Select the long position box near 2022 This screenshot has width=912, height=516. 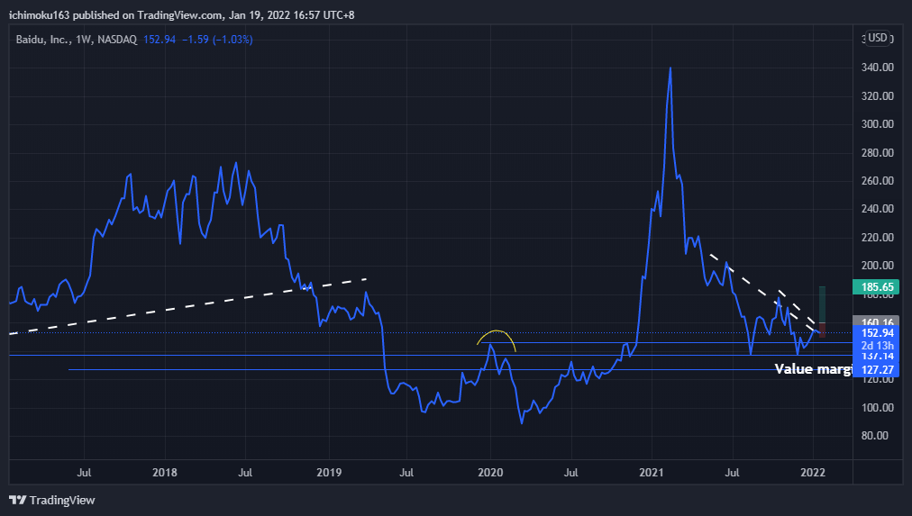822,312
